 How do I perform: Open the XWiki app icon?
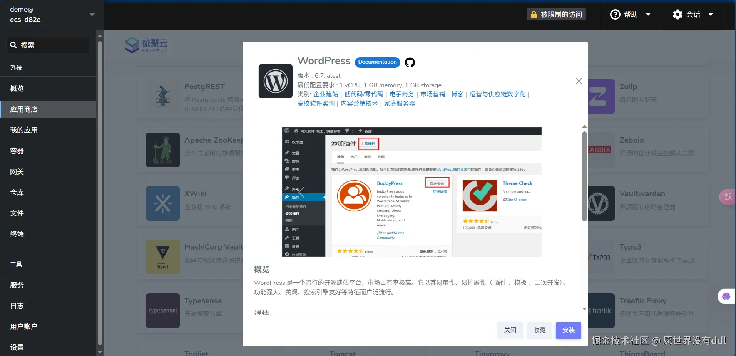(163, 203)
